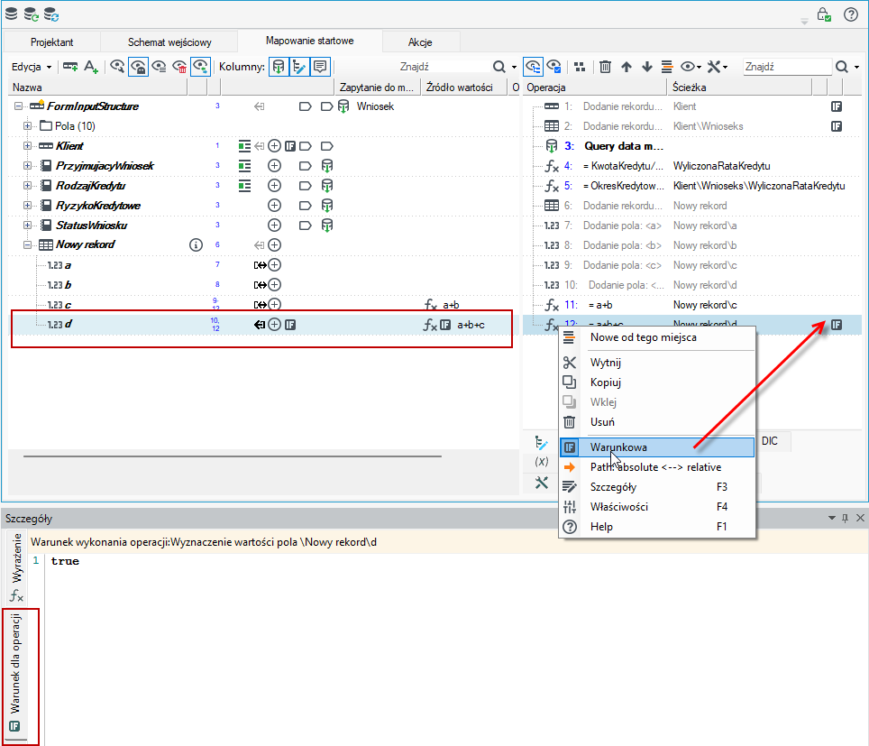Open the Schemat wejściowy tab
869x746 pixels.
169,42
